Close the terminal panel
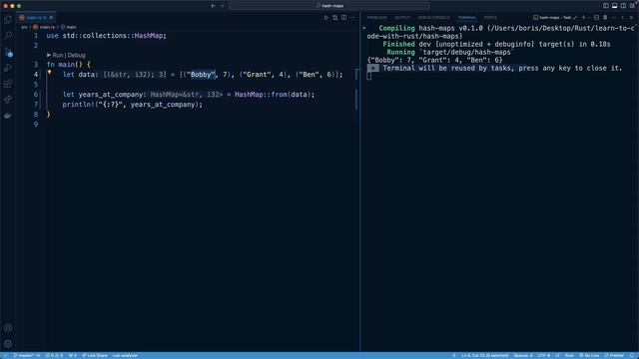Image resolution: width=639 pixels, height=359 pixels. click(x=632, y=18)
